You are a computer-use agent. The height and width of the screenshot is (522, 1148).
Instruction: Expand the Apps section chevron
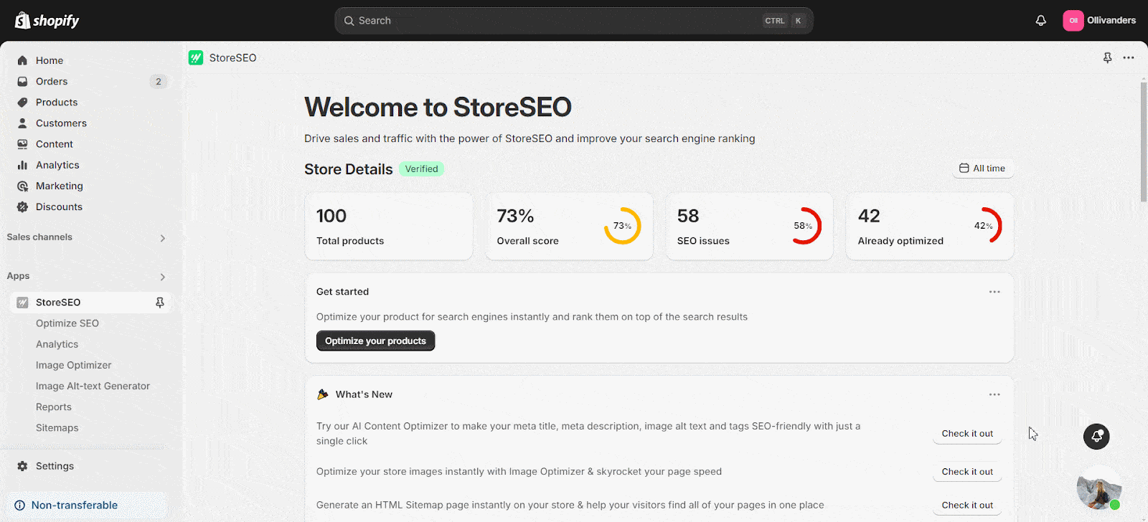point(163,277)
